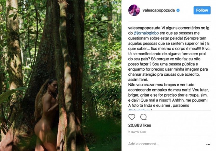View the 20,883 likes list
This screenshot has width=216, height=151.
pos(139,125)
